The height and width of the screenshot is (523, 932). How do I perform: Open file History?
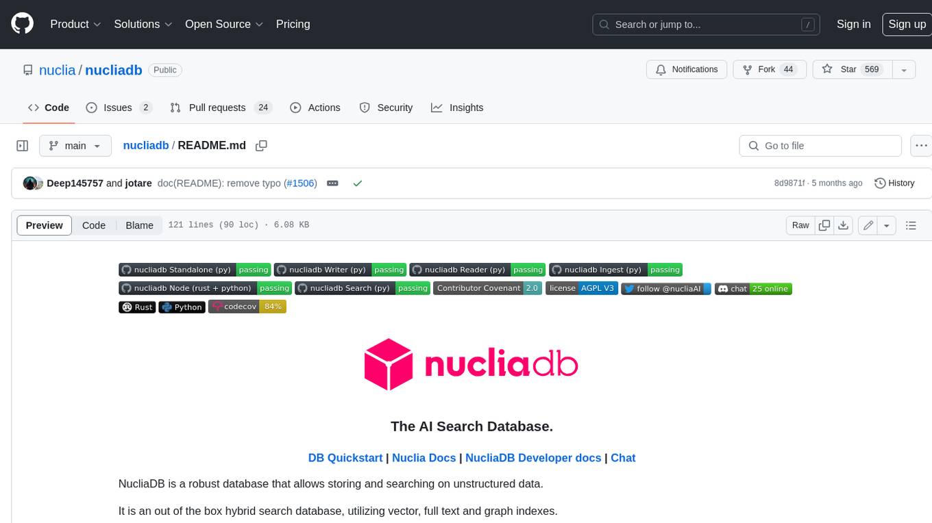[x=894, y=183]
